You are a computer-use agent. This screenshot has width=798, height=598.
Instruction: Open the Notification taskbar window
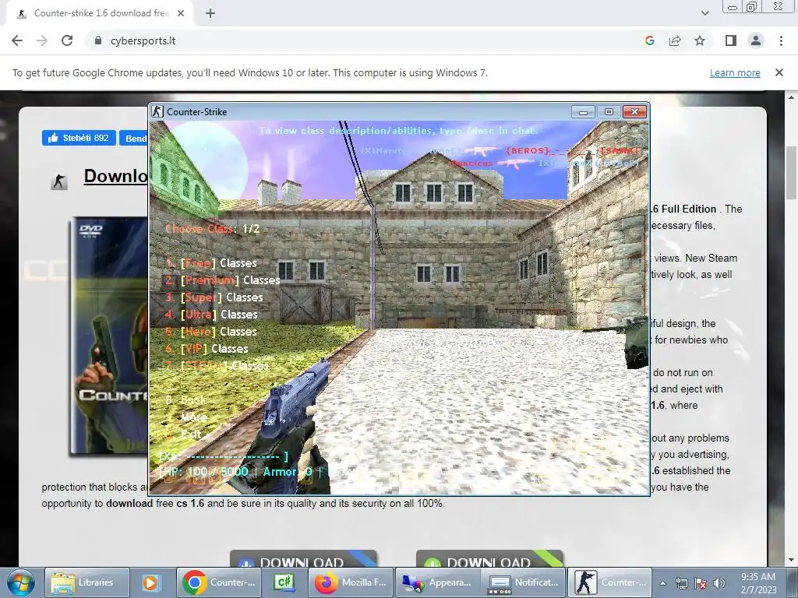tap(523, 582)
